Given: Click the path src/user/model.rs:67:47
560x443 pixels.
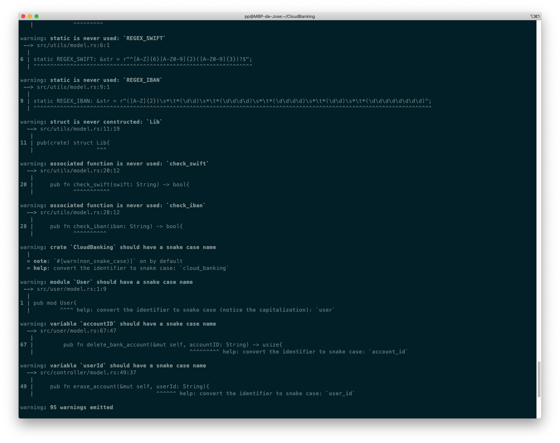Looking at the screenshot, I should [78, 331].
